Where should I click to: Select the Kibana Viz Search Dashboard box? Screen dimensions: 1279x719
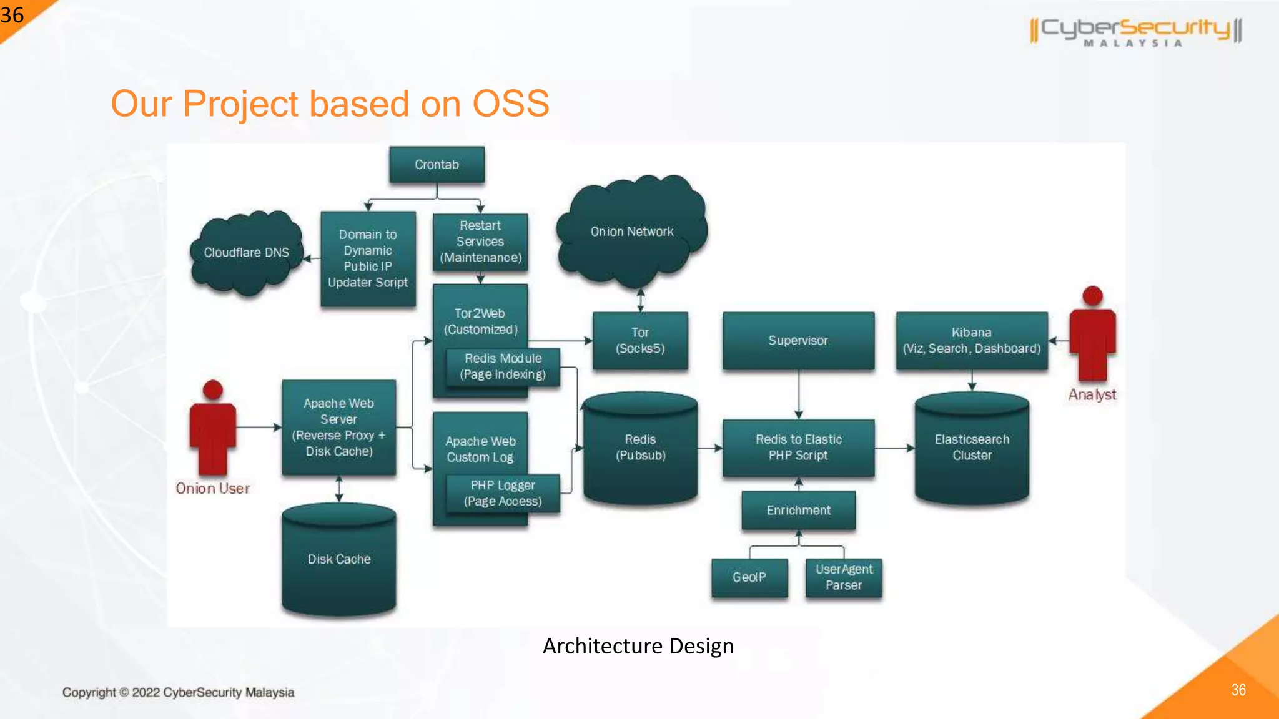pyautogui.click(x=971, y=341)
